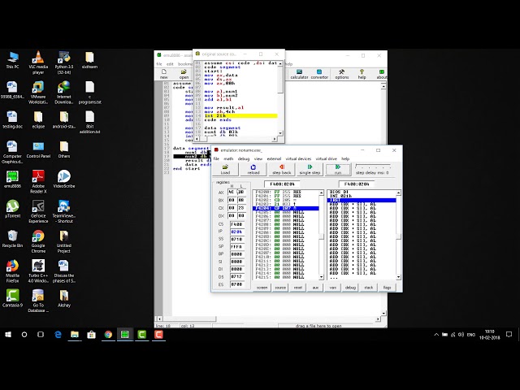Open the emulator debug menu

pyautogui.click(x=244, y=159)
